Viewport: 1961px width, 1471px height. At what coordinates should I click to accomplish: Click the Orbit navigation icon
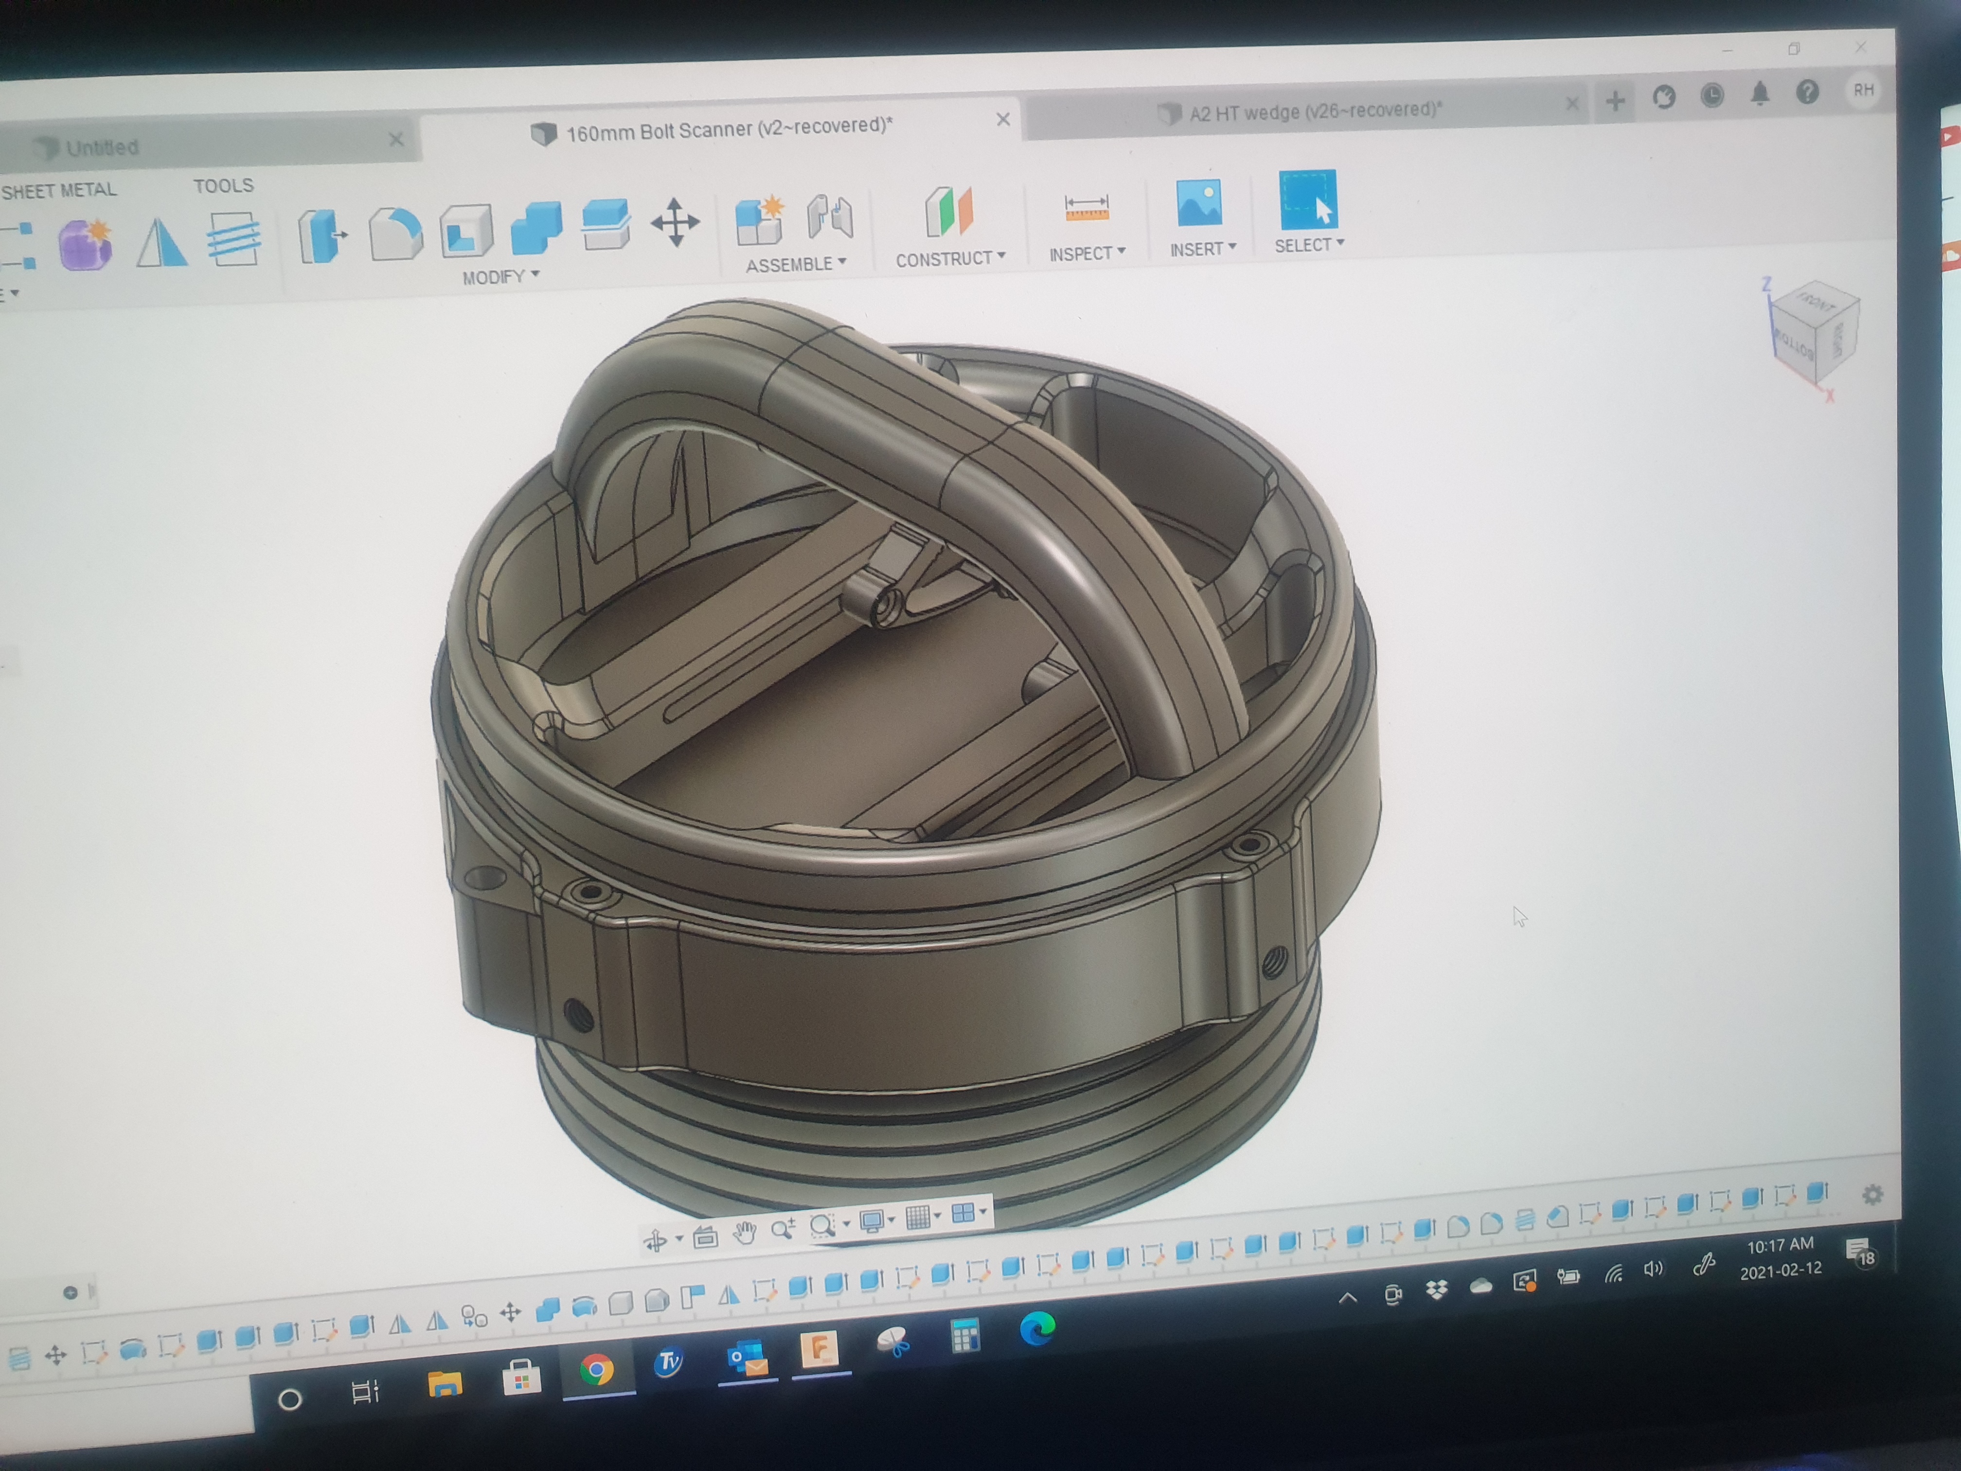tap(655, 1240)
